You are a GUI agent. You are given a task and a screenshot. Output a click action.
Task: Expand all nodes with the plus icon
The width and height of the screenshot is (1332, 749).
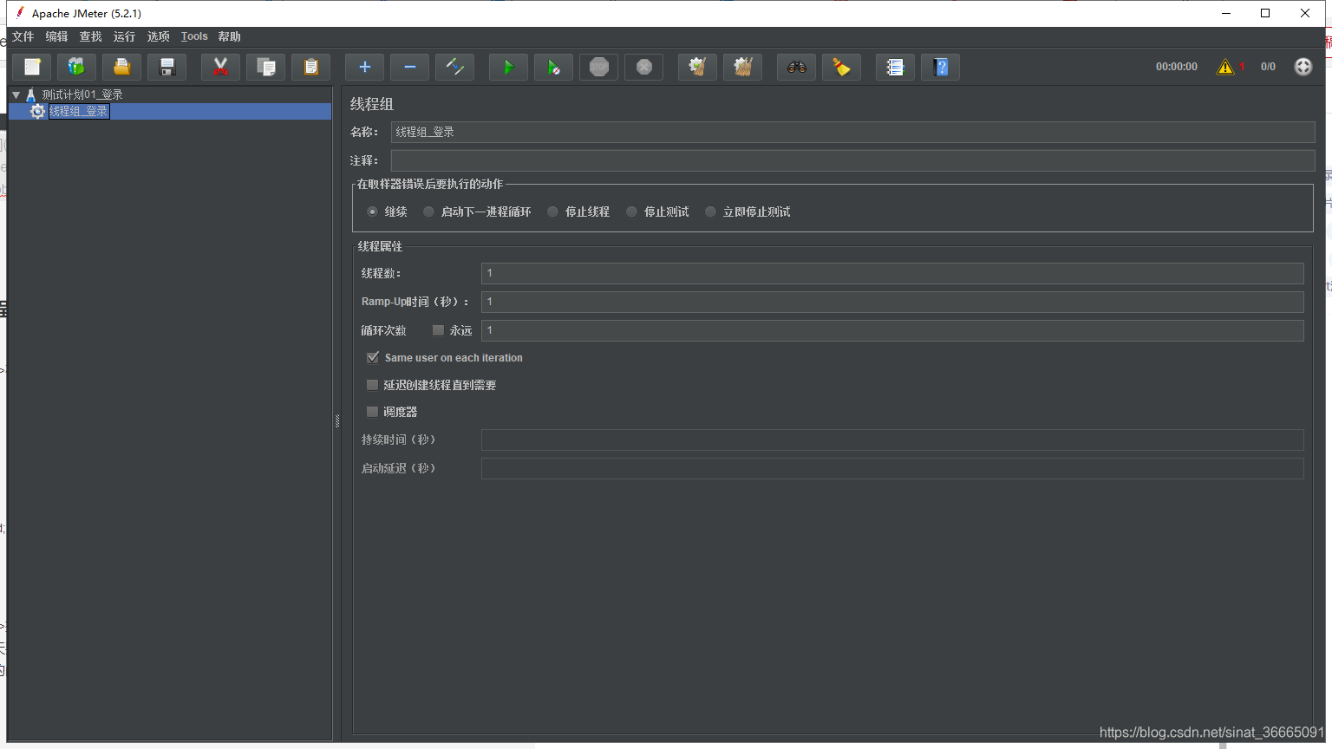point(365,67)
